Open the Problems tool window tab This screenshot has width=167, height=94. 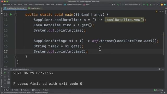coord(25,90)
